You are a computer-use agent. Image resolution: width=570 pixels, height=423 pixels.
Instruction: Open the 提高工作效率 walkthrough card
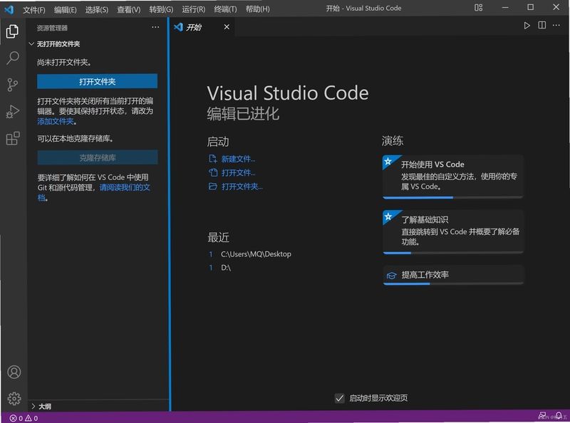click(452, 275)
